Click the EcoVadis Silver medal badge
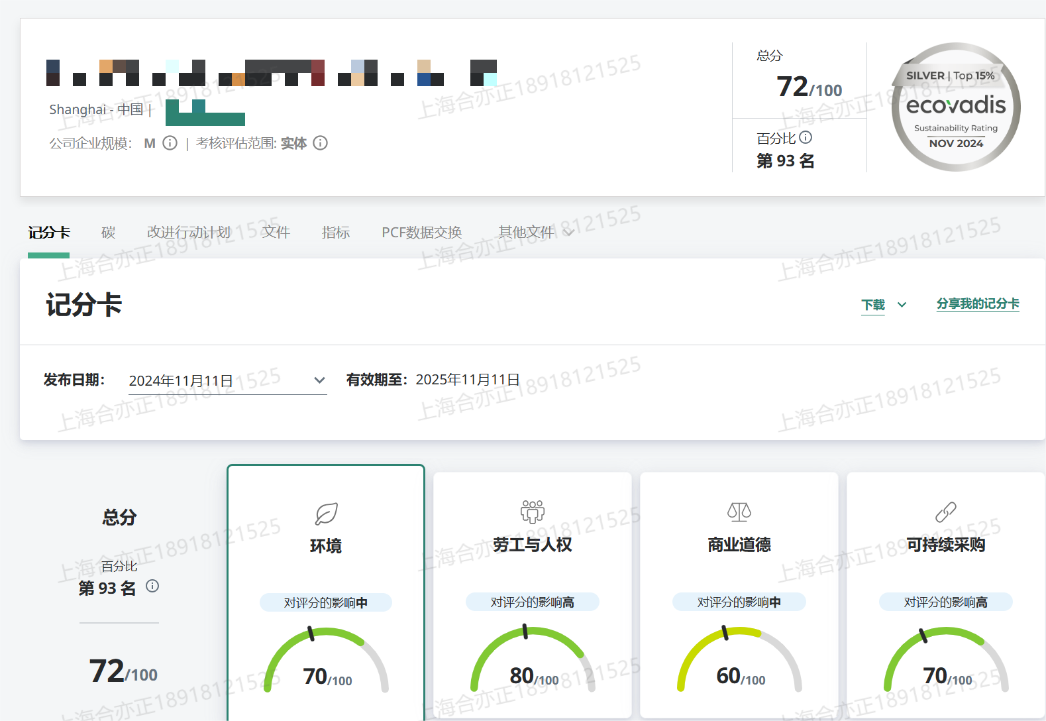This screenshot has width=1046, height=721. [956, 107]
